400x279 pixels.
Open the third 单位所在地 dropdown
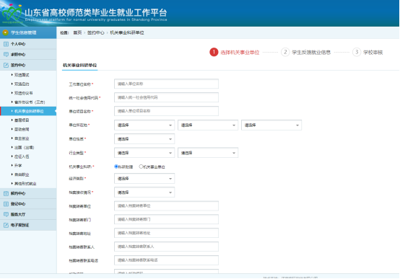[x=271, y=125]
